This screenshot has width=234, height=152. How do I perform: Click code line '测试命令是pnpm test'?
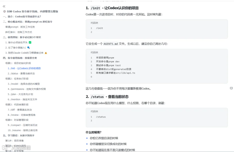click(x=108, y=65)
